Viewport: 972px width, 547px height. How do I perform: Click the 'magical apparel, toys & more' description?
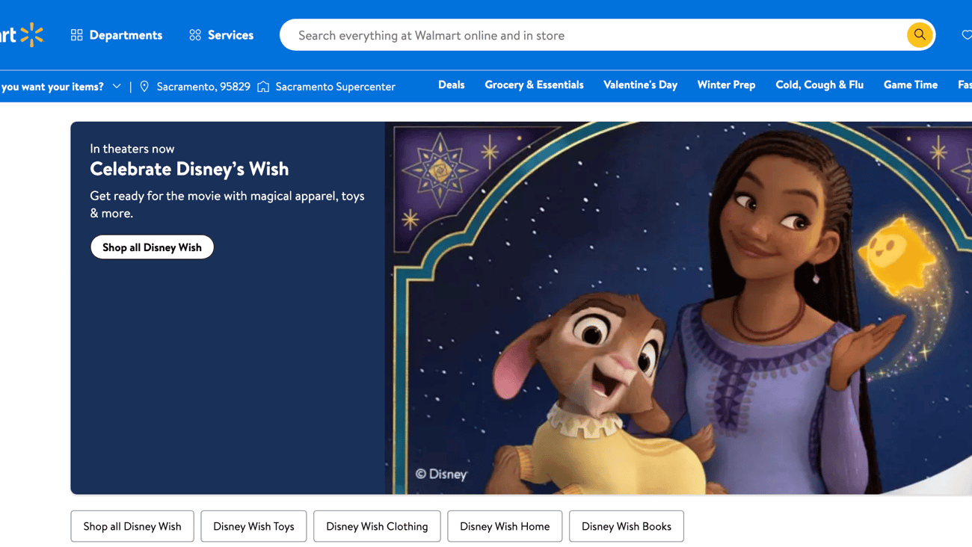click(227, 204)
